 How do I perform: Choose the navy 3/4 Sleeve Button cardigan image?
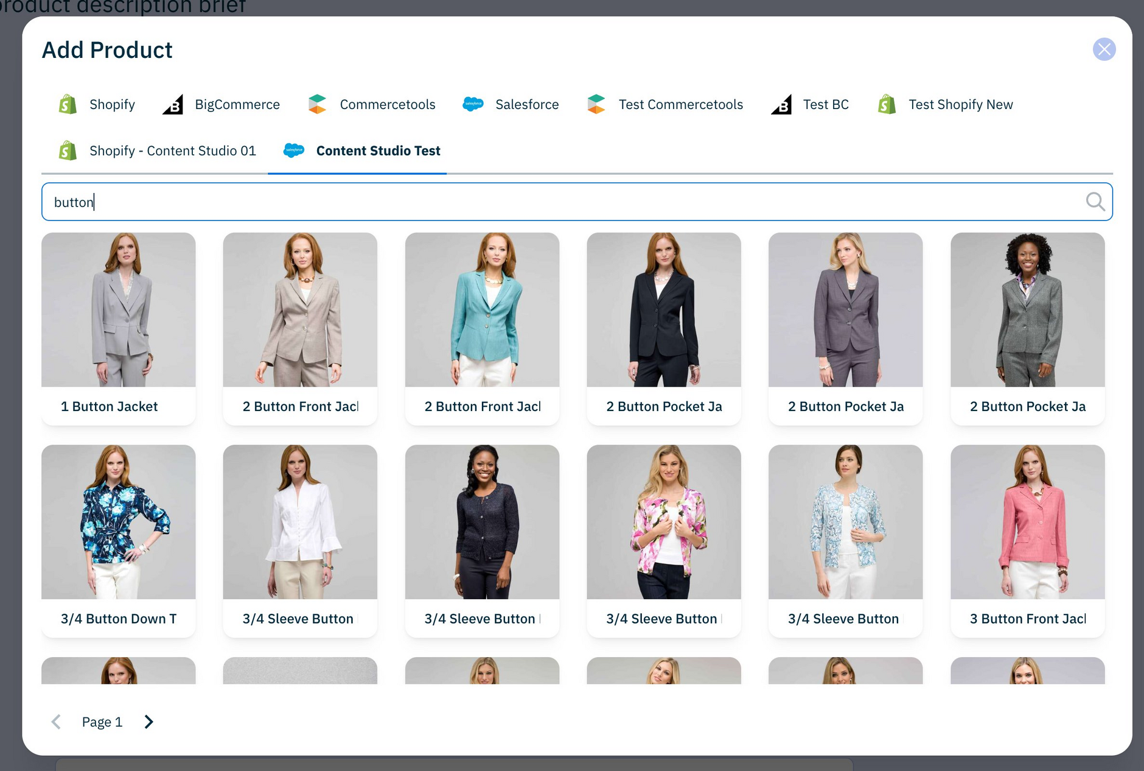[x=482, y=522]
